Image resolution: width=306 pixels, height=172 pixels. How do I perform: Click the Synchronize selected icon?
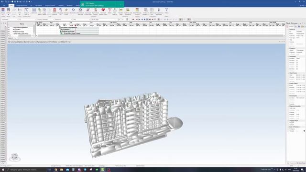(x=159, y=11)
